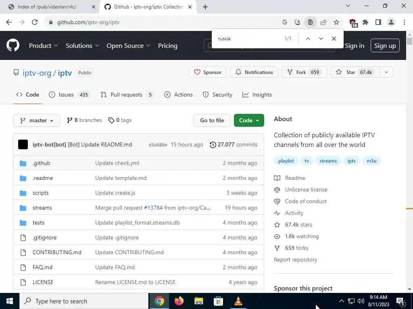The image size is (413, 309).
Task: Switch to the Insights tab
Action: [x=257, y=95]
